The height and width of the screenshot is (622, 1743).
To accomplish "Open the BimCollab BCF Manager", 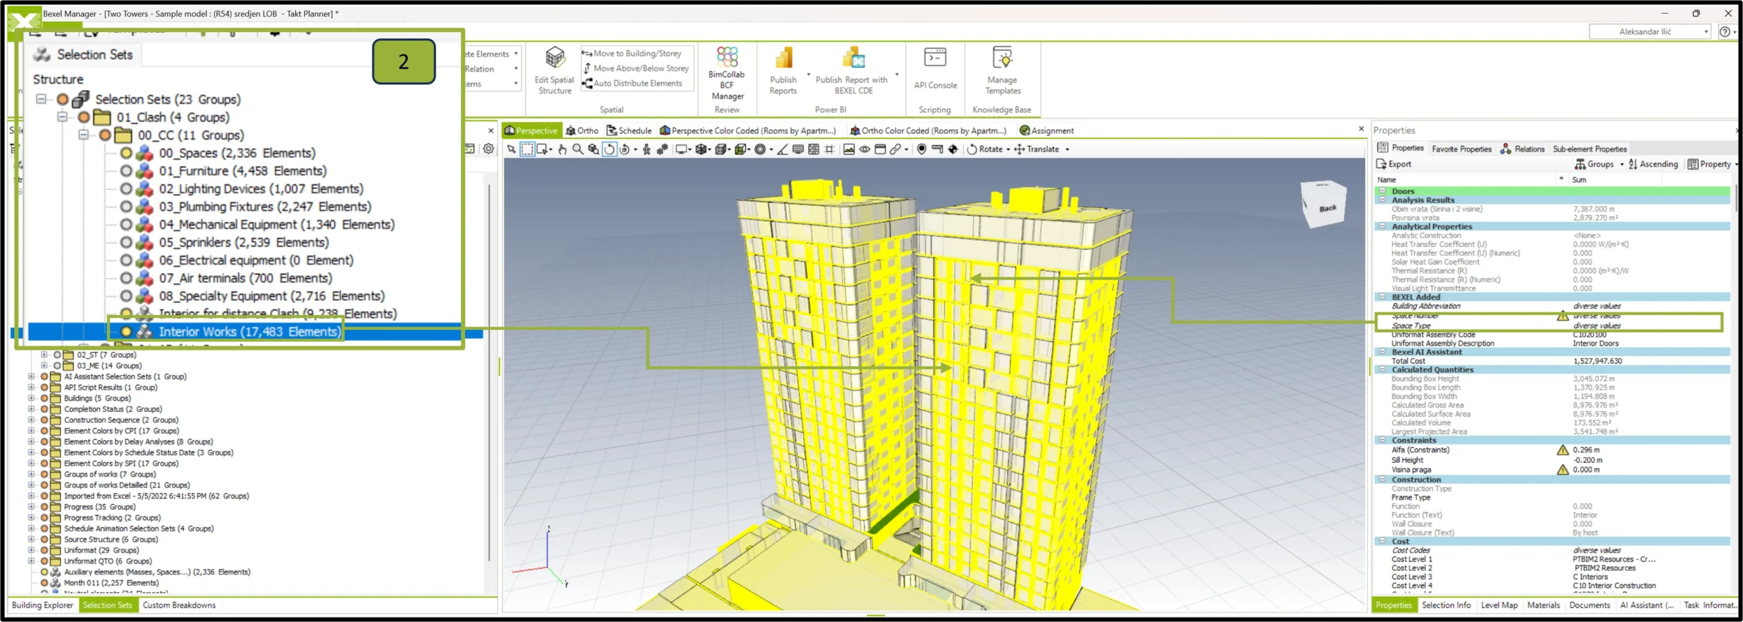I will click(x=726, y=73).
